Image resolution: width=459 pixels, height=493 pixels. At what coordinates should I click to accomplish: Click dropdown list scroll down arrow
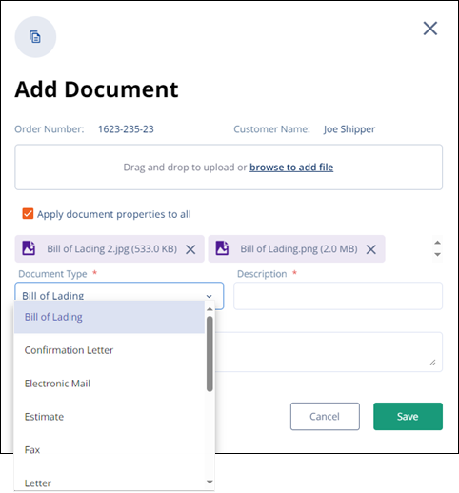coord(210,482)
